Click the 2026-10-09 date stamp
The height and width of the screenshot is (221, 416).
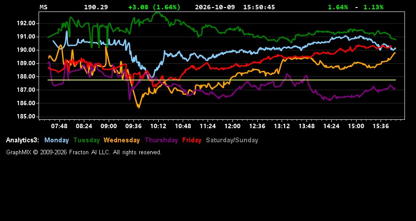pos(215,8)
